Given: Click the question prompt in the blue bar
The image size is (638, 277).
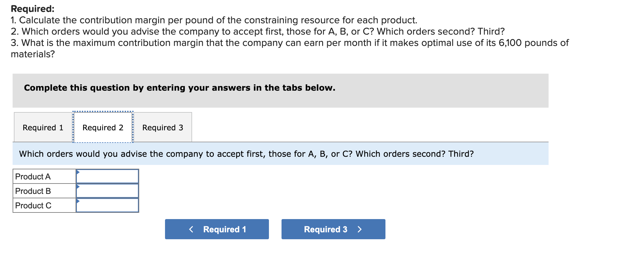Looking at the screenshot, I should pos(246,154).
